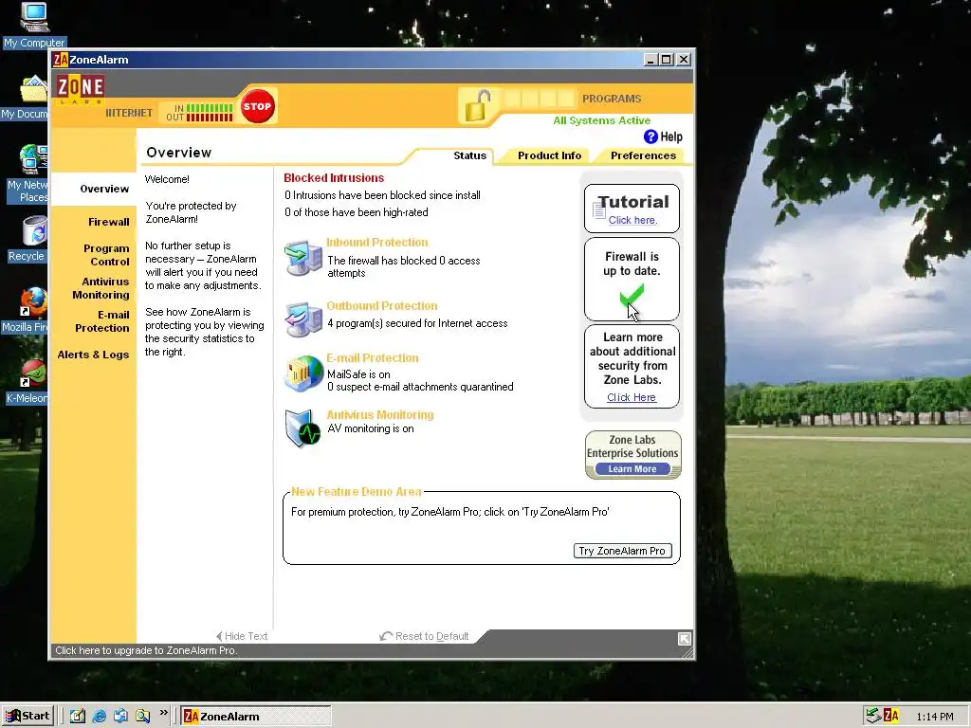The height and width of the screenshot is (728, 971).
Task: Click the ZoneAlarm system tray icon
Action: pyautogui.click(x=890, y=716)
